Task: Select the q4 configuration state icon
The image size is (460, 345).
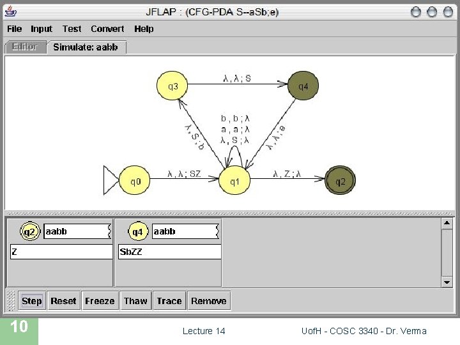Action: click(138, 231)
